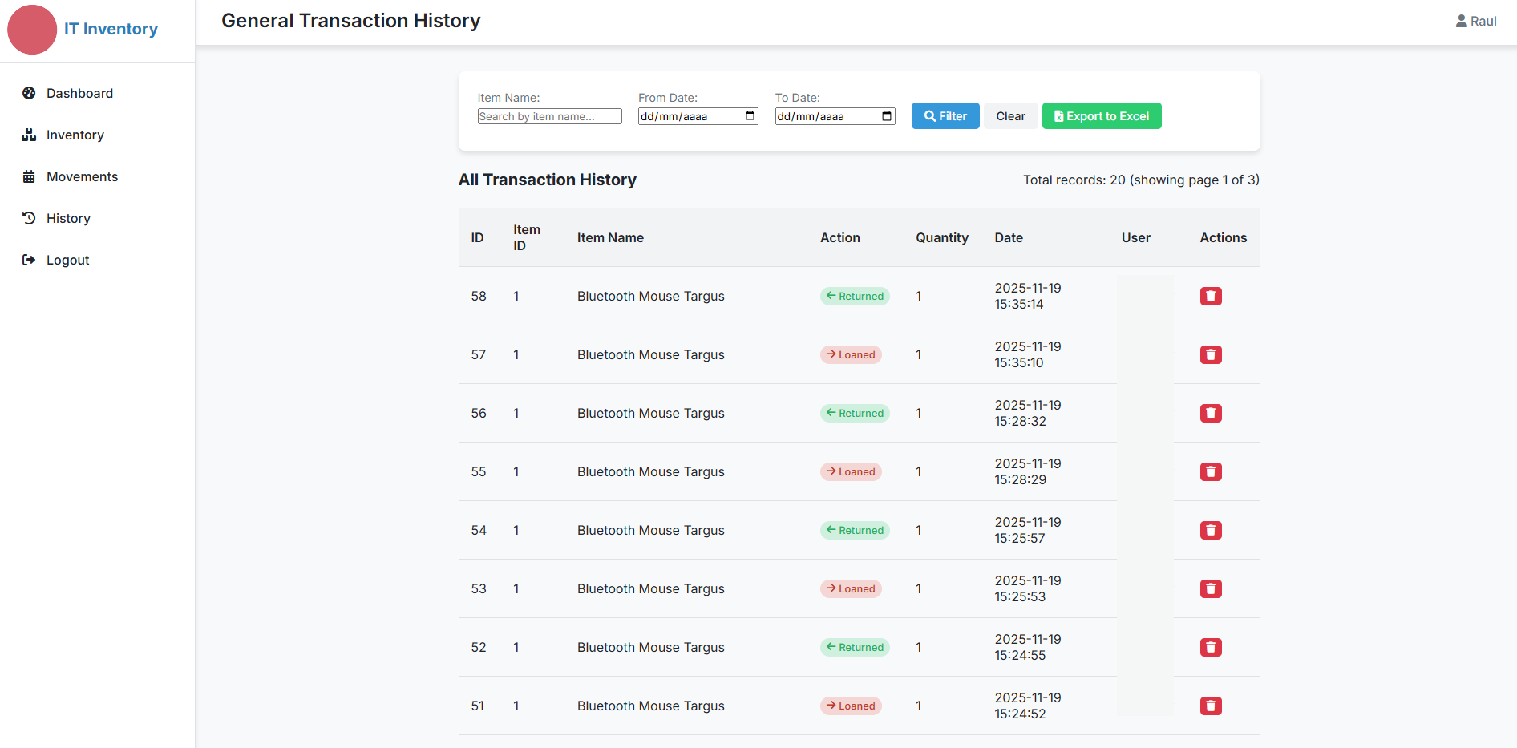Click the Loaned badge for record 51
The image size is (1517, 748).
click(x=851, y=706)
